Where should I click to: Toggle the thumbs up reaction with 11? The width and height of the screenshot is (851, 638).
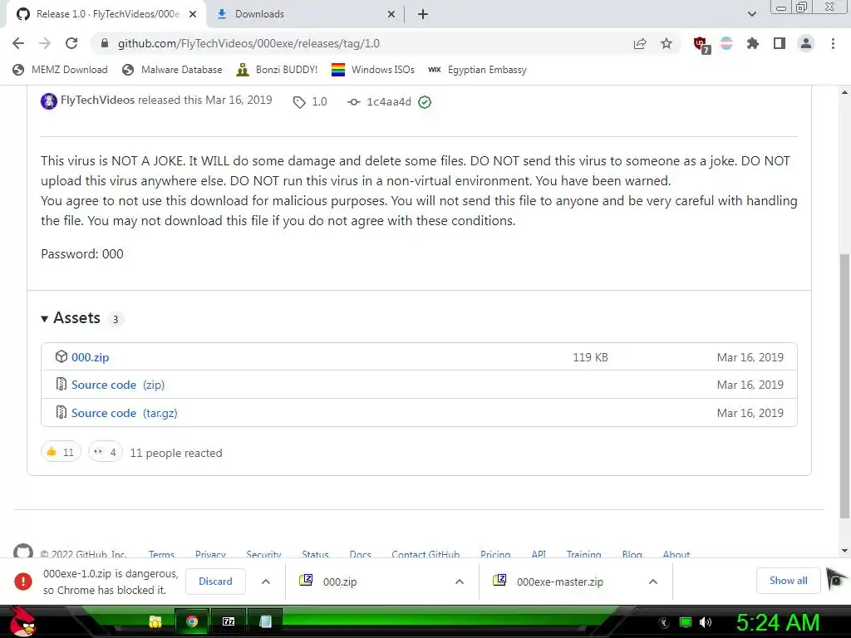60,452
